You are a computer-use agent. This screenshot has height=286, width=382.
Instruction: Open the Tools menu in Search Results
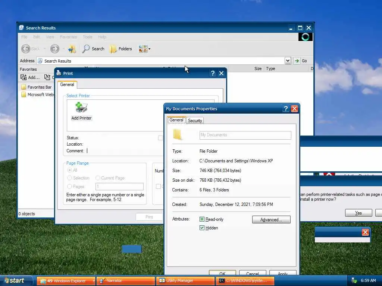(x=87, y=37)
